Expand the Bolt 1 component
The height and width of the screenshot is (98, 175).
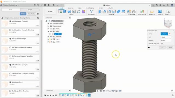[48, 42]
